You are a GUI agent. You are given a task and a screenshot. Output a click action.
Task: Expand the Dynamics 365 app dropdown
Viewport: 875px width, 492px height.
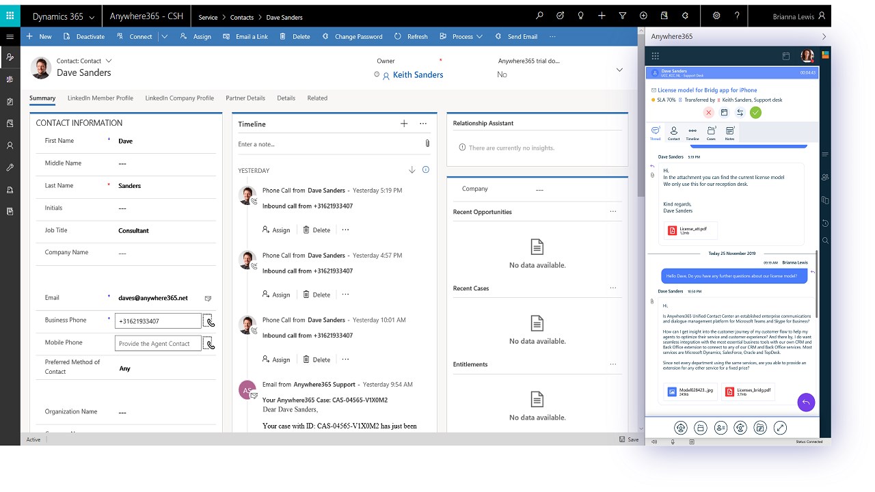pyautogui.click(x=92, y=17)
